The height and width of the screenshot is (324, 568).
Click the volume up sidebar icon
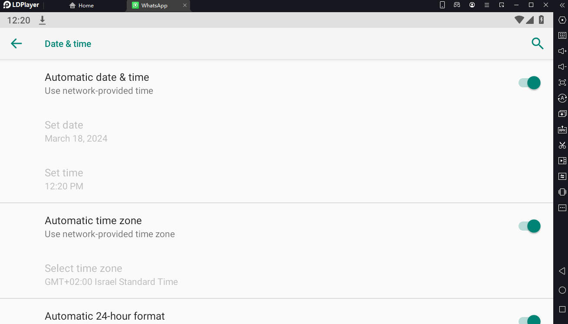tap(562, 51)
